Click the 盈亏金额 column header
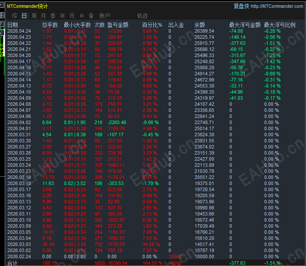 coord(118,25)
